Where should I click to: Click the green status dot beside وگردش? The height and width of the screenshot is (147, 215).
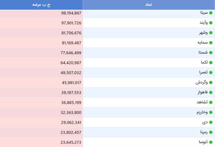[x=211, y=82]
